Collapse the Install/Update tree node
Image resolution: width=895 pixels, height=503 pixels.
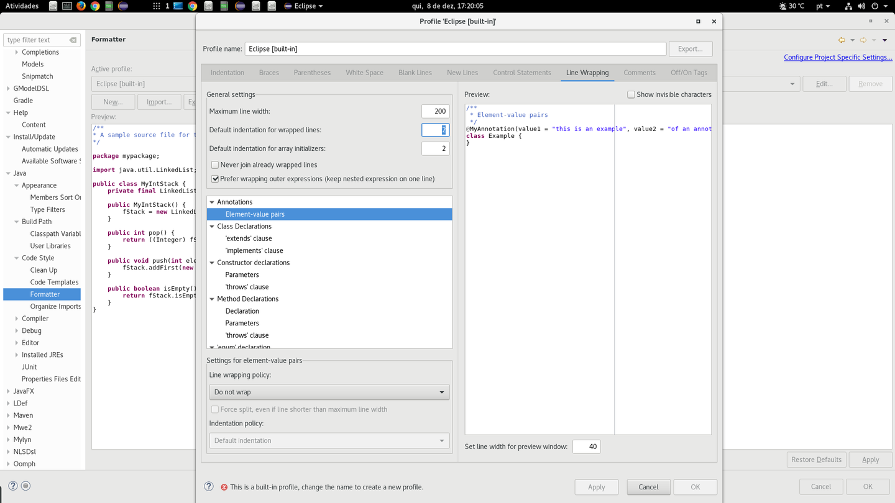[x=8, y=137]
